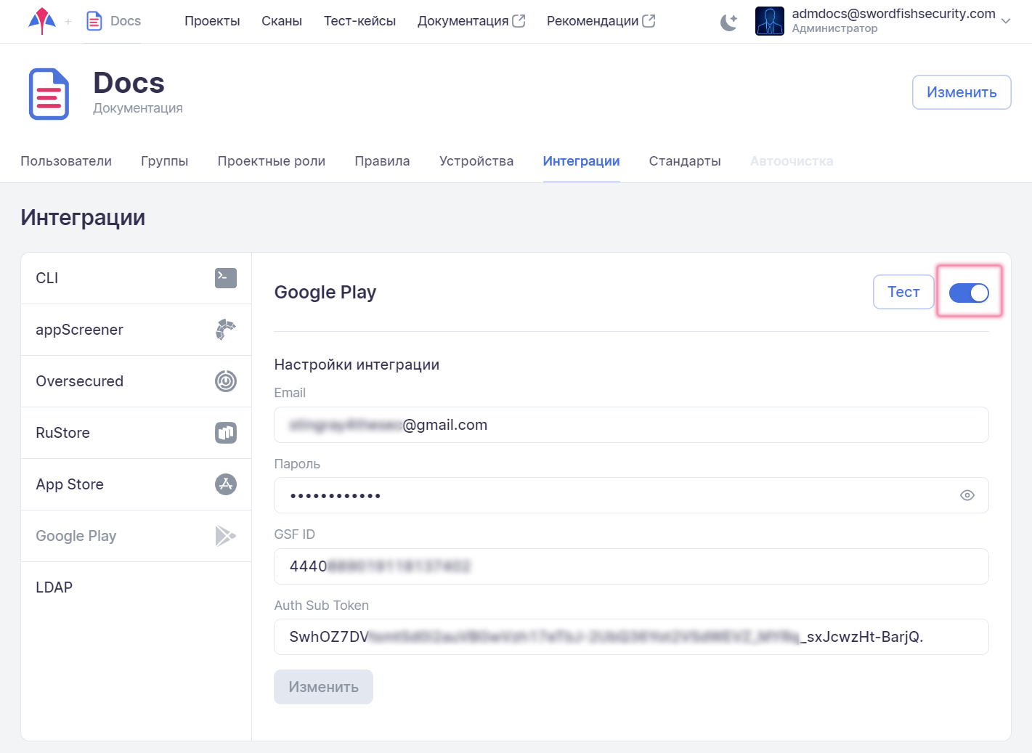The height and width of the screenshot is (753, 1032).
Task: Click the Настройки интеграции heading
Action: (357, 365)
